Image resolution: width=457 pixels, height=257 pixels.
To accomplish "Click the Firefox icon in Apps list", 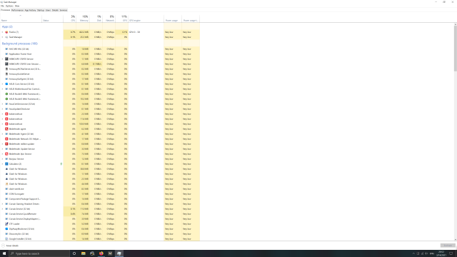I will click(6, 32).
